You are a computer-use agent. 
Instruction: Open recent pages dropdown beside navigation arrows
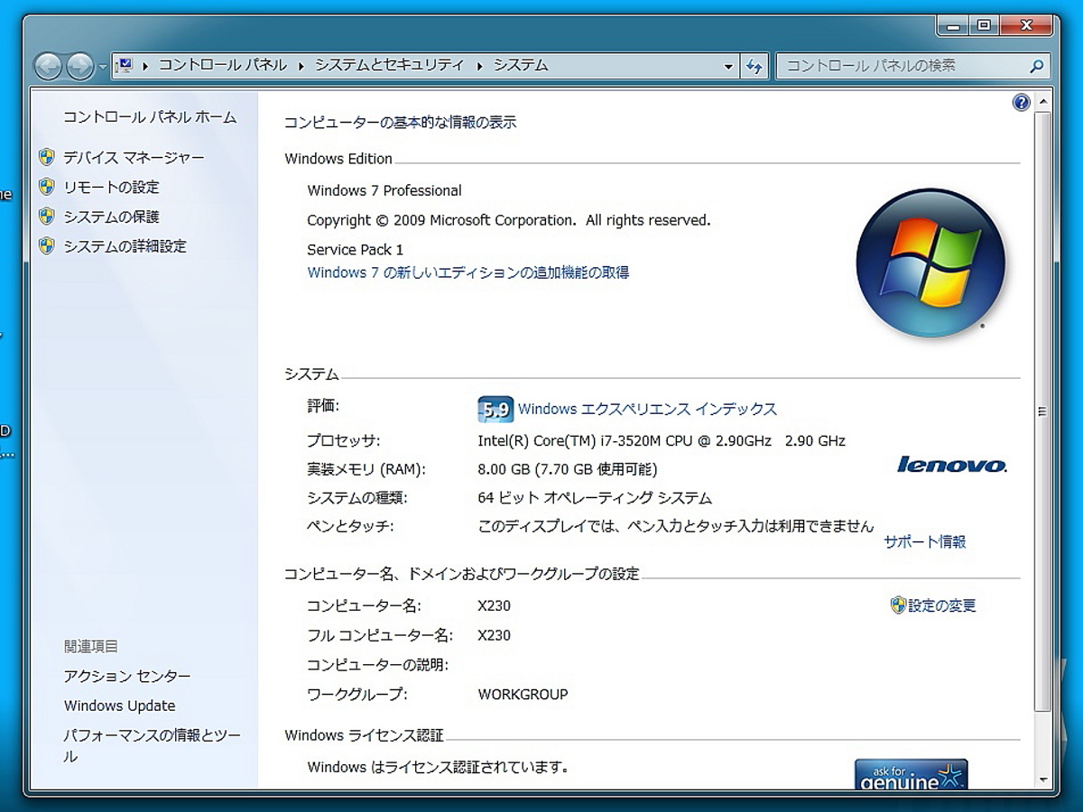pos(102,67)
